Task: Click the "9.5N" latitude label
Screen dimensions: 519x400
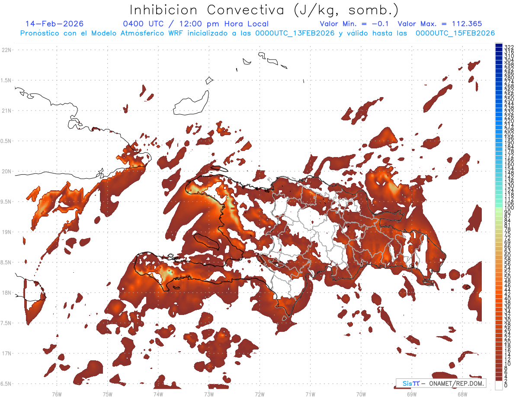Action: (x=6, y=202)
